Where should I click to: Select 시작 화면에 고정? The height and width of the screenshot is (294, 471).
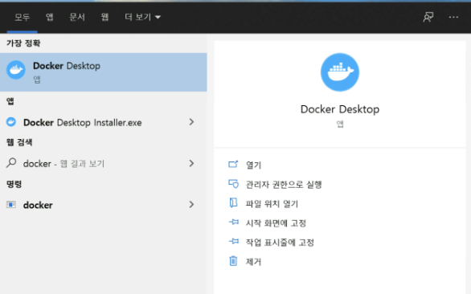pos(276,223)
